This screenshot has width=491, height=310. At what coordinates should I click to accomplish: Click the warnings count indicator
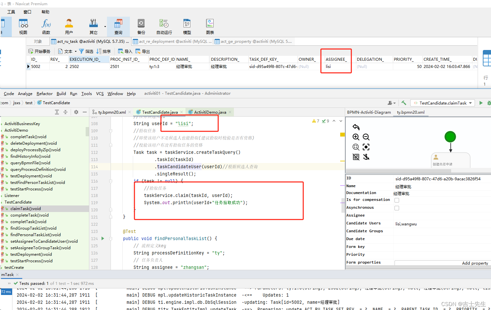click(x=316, y=121)
